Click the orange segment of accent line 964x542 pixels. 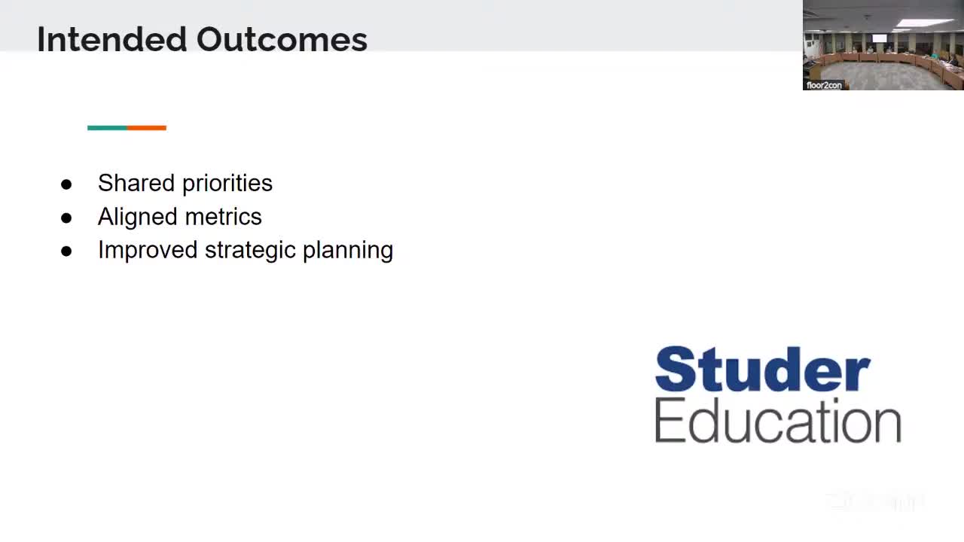click(x=147, y=128)
